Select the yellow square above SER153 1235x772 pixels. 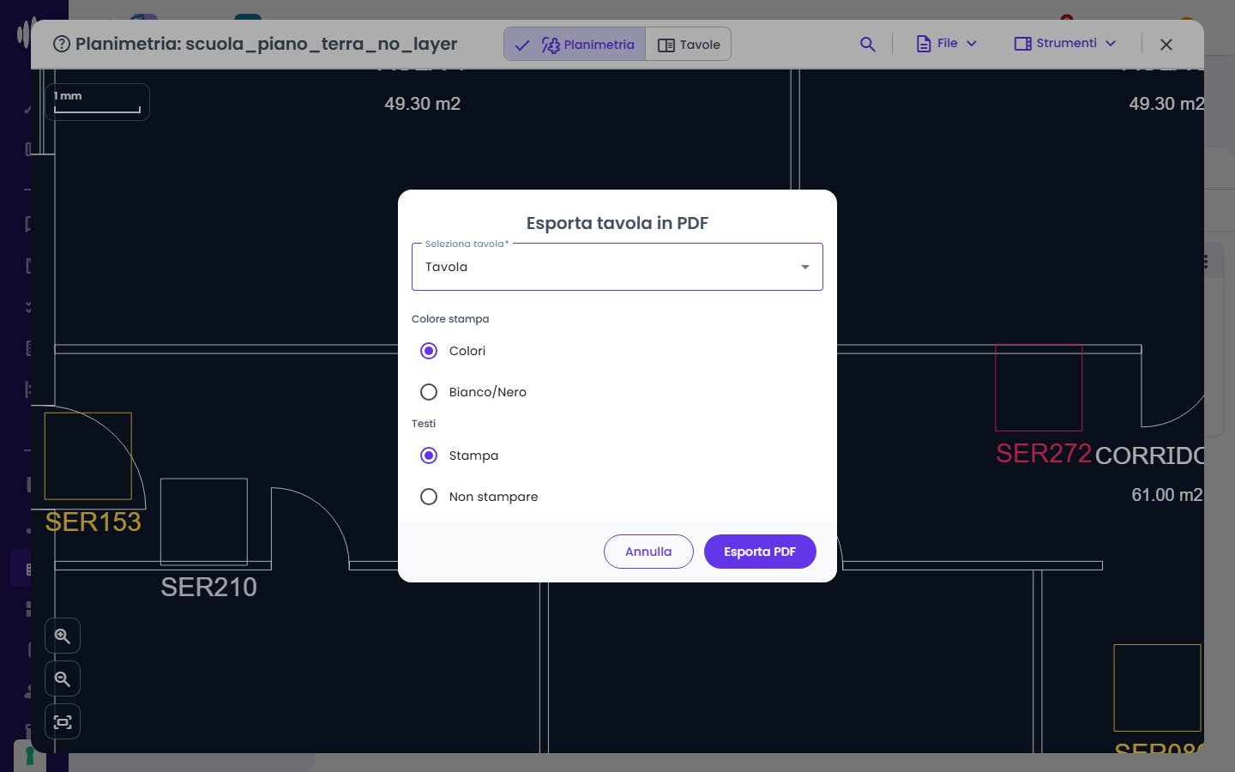[88, 456]
